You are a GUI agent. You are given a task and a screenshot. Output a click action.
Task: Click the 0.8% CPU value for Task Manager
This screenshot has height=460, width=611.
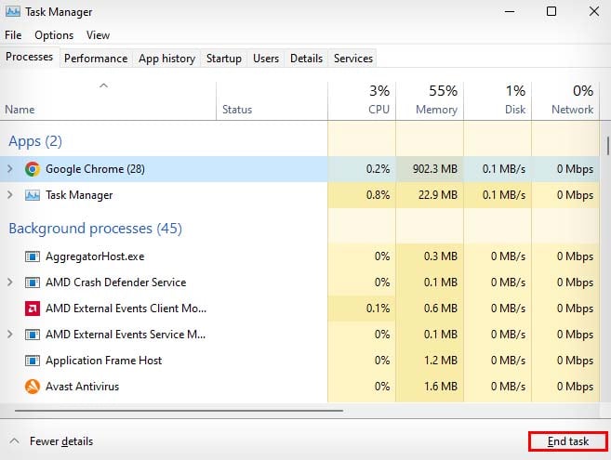point(378,195)
